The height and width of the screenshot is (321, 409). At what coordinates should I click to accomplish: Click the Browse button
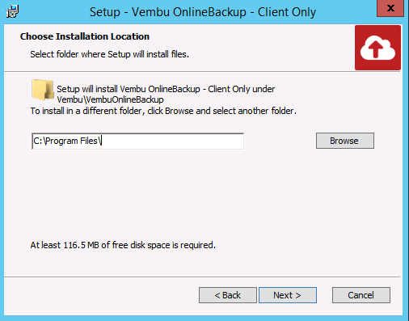[345, 141]
